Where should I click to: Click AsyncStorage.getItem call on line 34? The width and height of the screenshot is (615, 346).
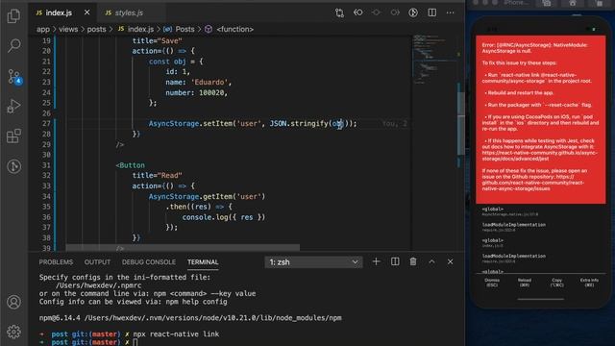(207, 196)
